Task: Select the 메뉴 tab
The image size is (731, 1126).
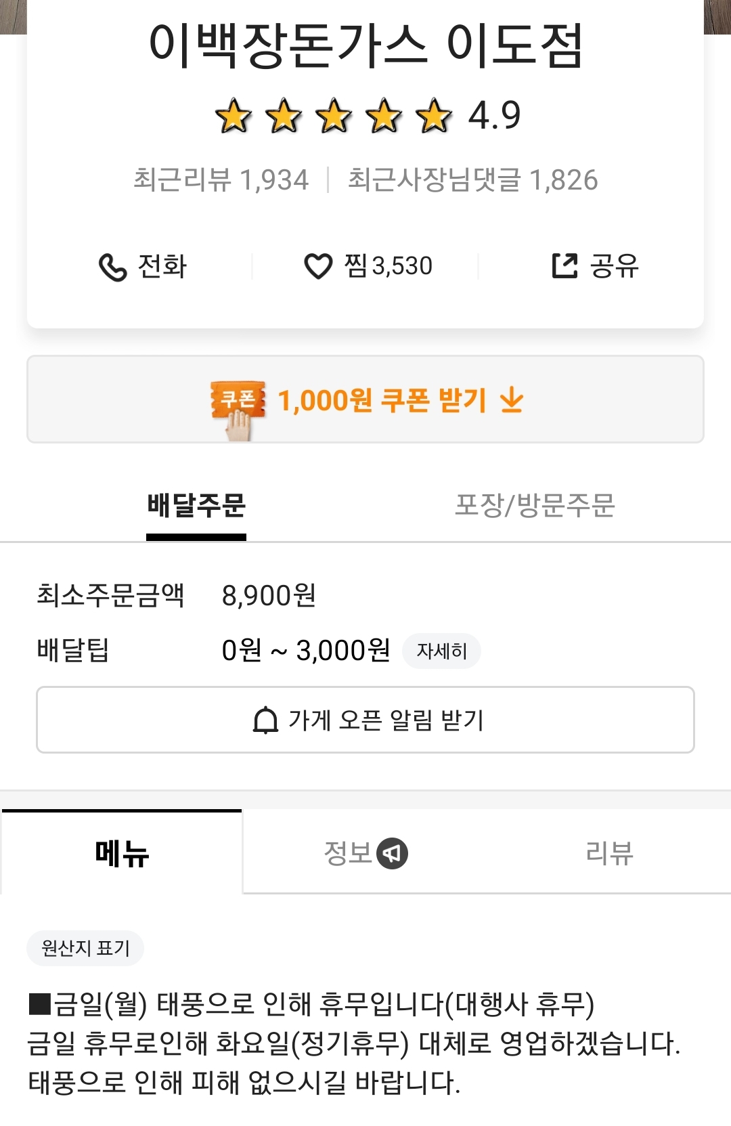Action: pos(122,853)
